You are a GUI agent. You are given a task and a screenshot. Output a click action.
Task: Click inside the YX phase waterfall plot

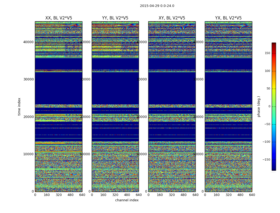click(x=228, y=106)
